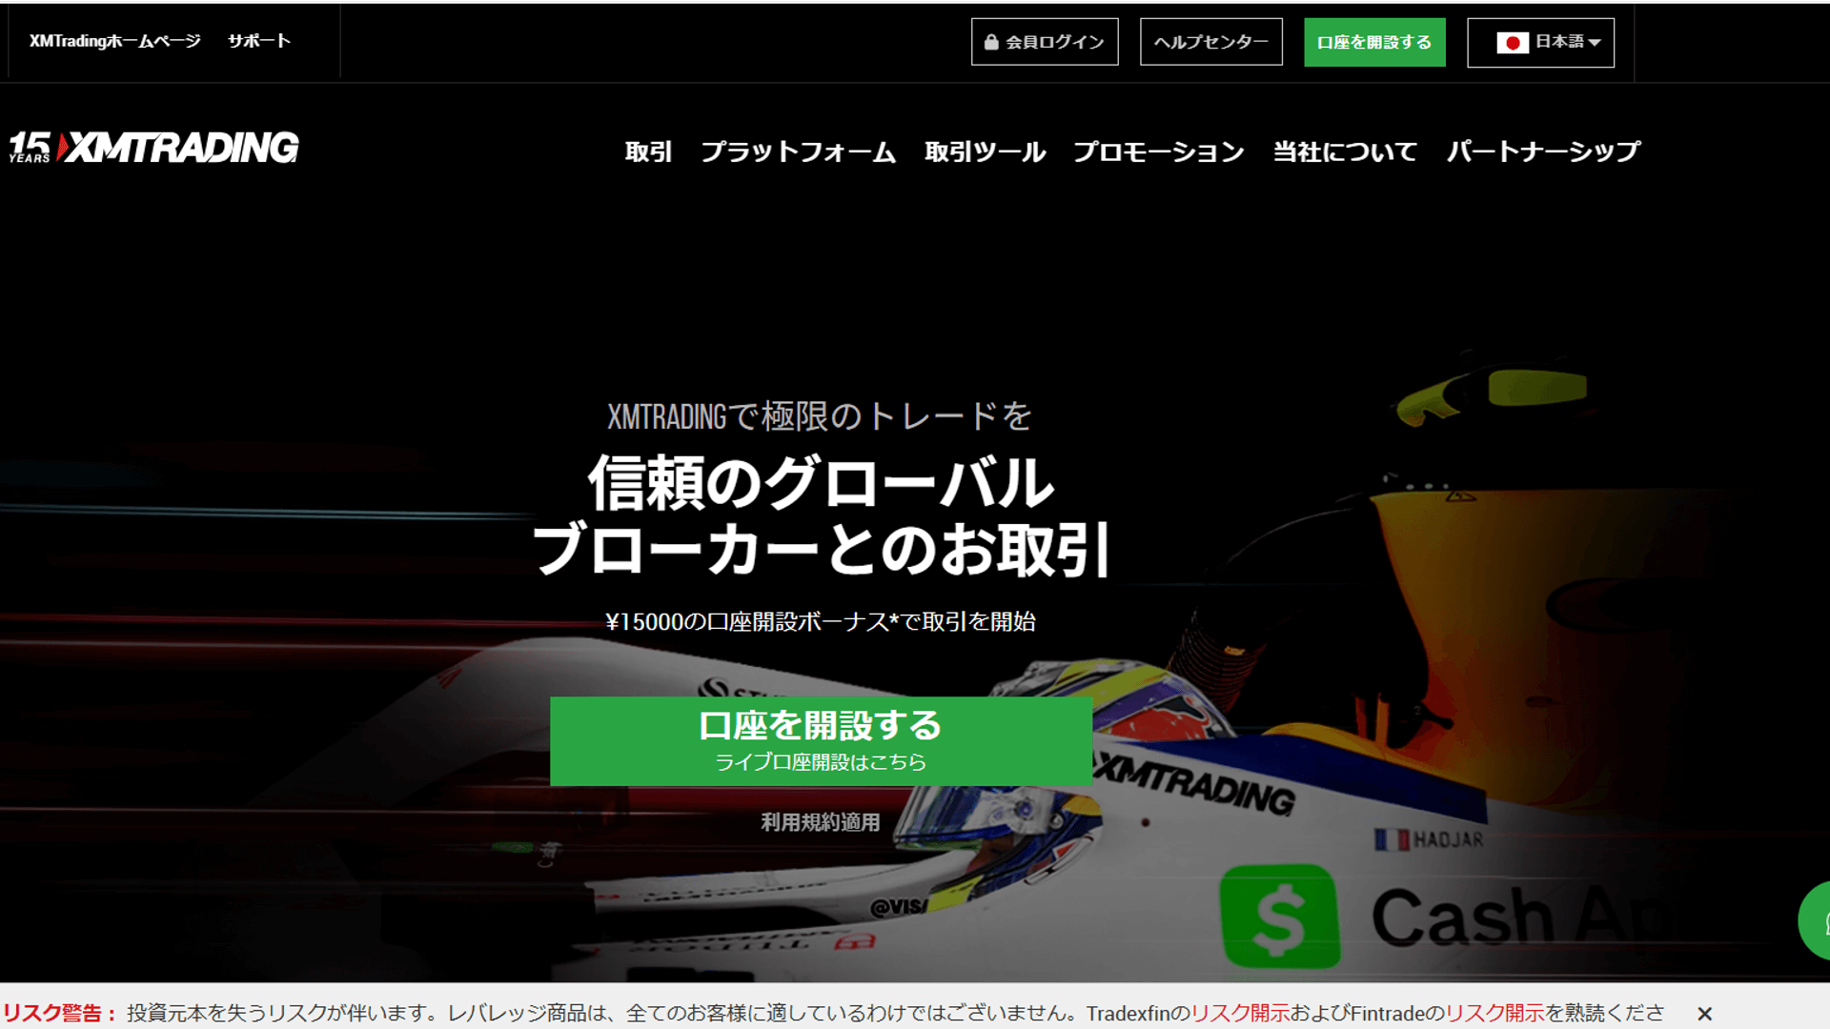Click the サポート link in the top bar

[x=258, y=41]
